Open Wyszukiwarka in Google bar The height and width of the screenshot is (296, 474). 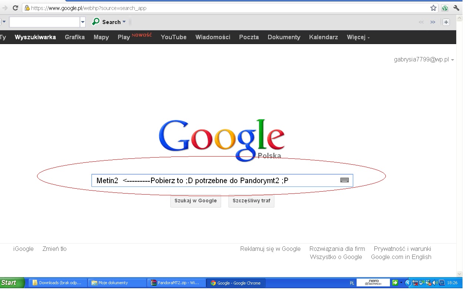coord(35,37)
